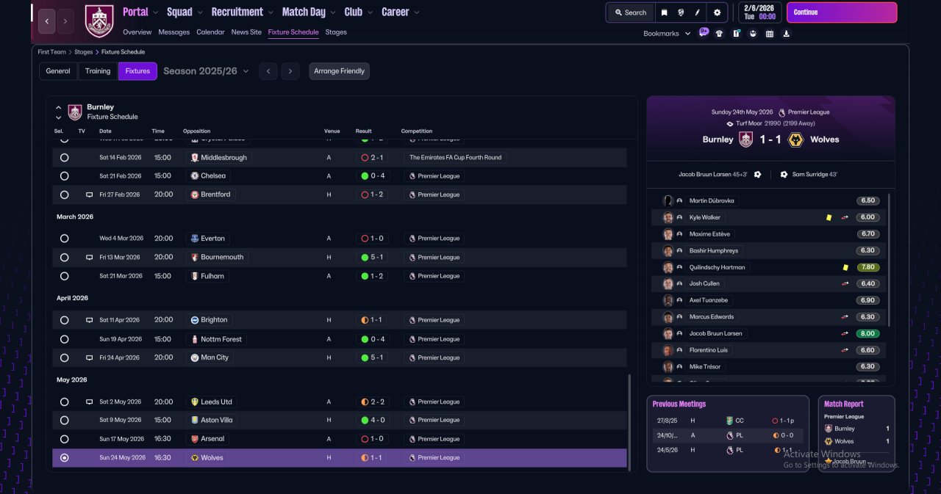Click the group of people shortcut icon
Viewport: 941px width, 494px height.
[753, 33]
